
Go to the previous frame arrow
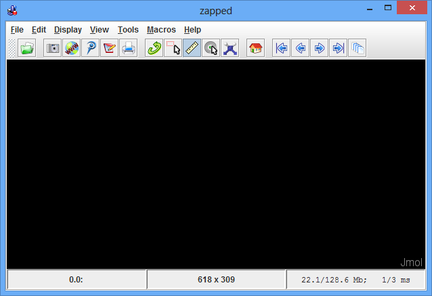(x=301, y=48)
